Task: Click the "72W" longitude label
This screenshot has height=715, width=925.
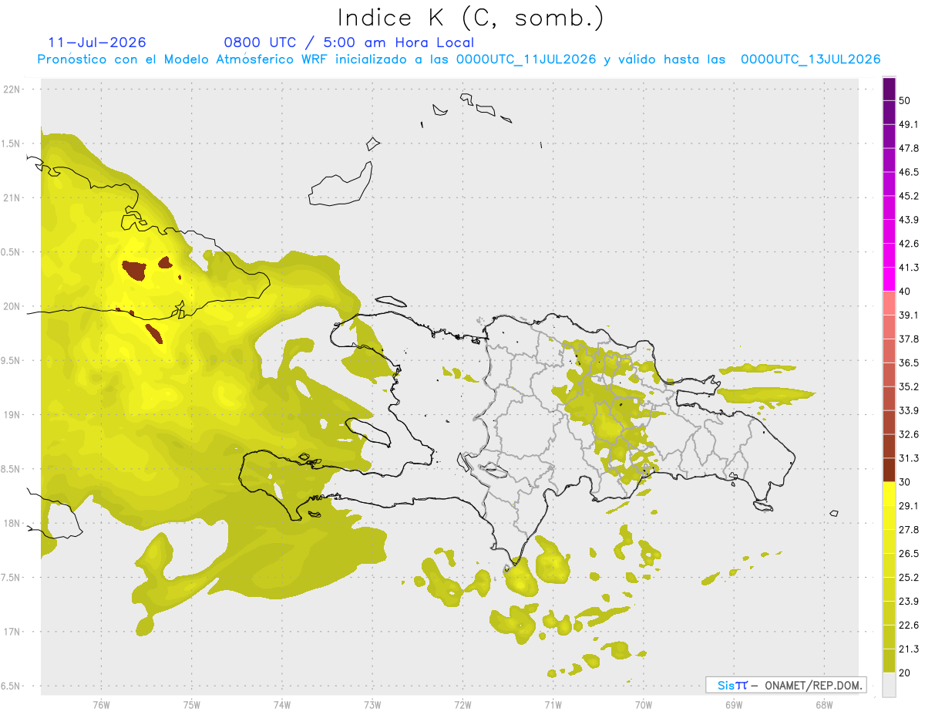Action: (462, 705)
